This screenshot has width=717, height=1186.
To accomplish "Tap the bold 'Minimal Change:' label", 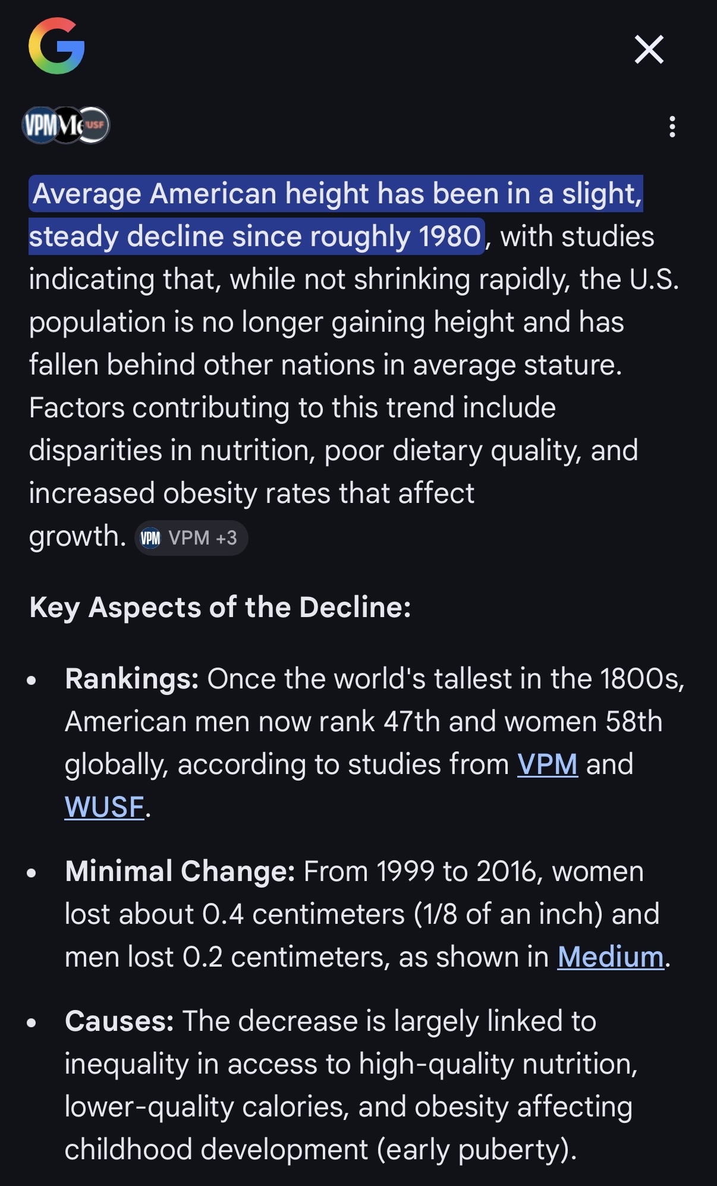I will click(x=180, y=872).
